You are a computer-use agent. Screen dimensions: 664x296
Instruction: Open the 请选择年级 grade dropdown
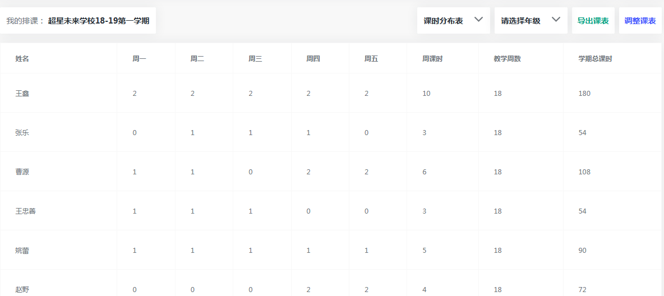point(531,20)
